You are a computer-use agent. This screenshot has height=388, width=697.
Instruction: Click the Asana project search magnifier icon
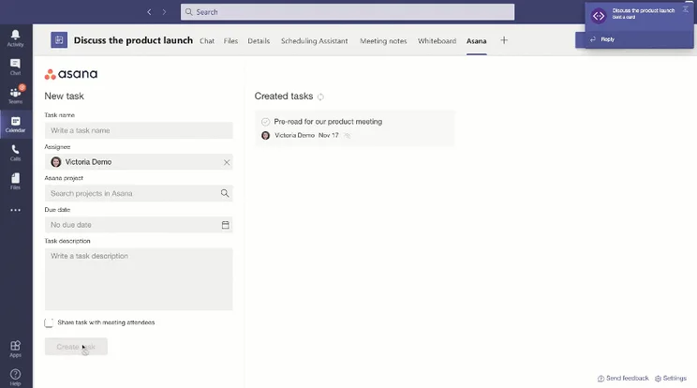click(x=225, y=193)
